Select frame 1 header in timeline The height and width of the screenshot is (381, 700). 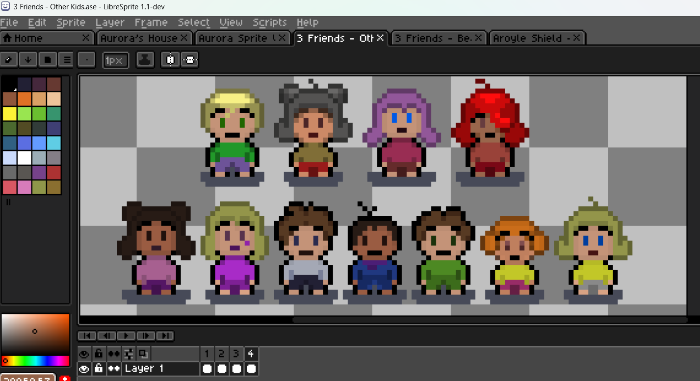click(x=207, y=354)
